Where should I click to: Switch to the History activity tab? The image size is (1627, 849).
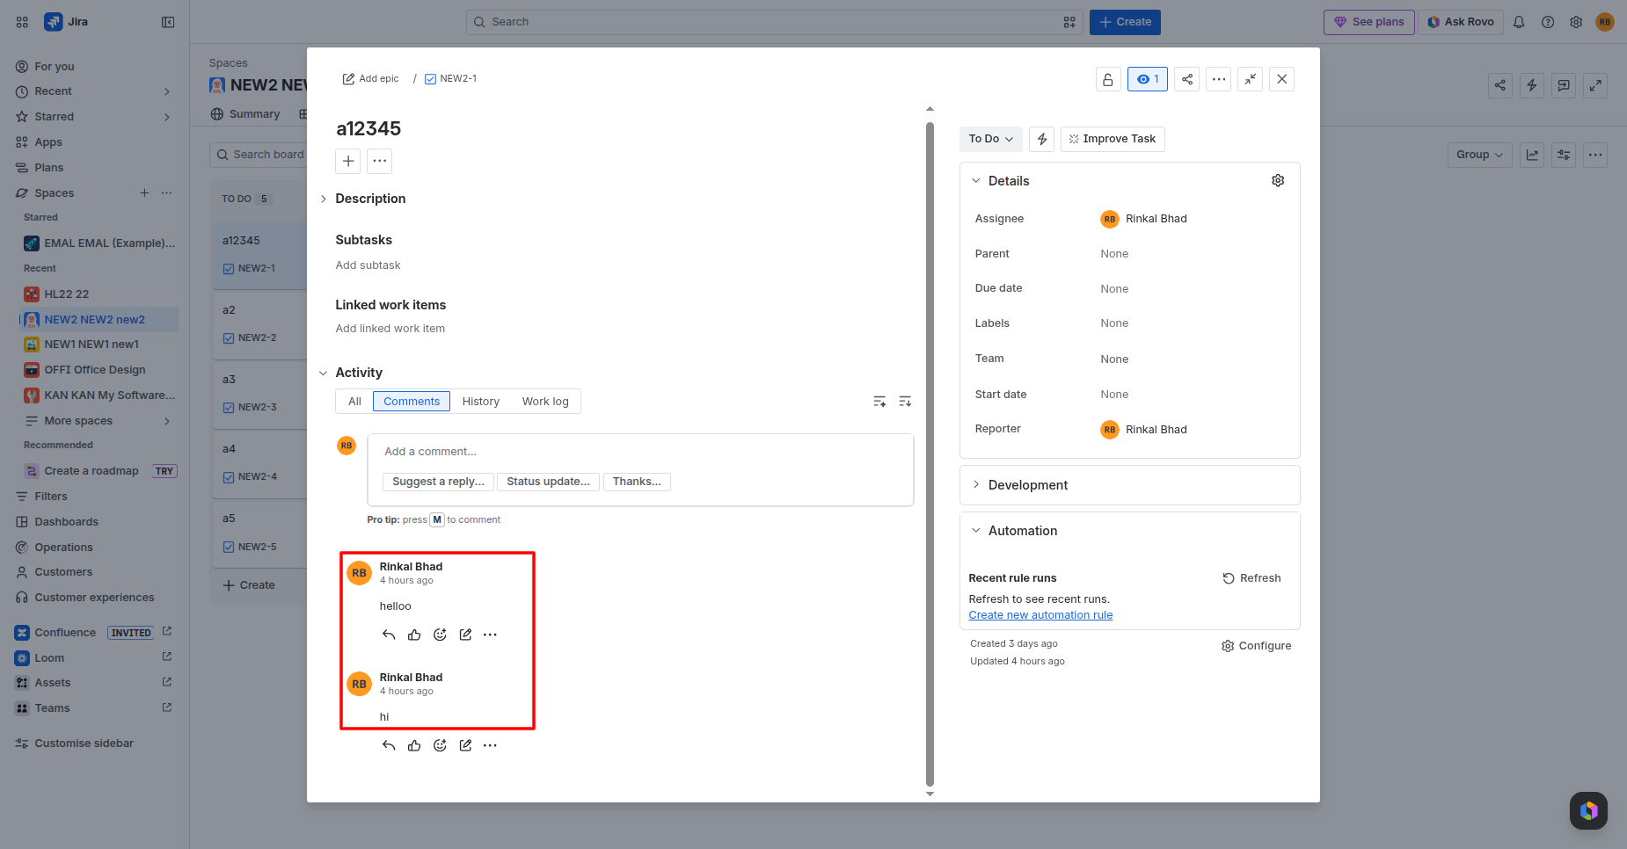point(481,402)
